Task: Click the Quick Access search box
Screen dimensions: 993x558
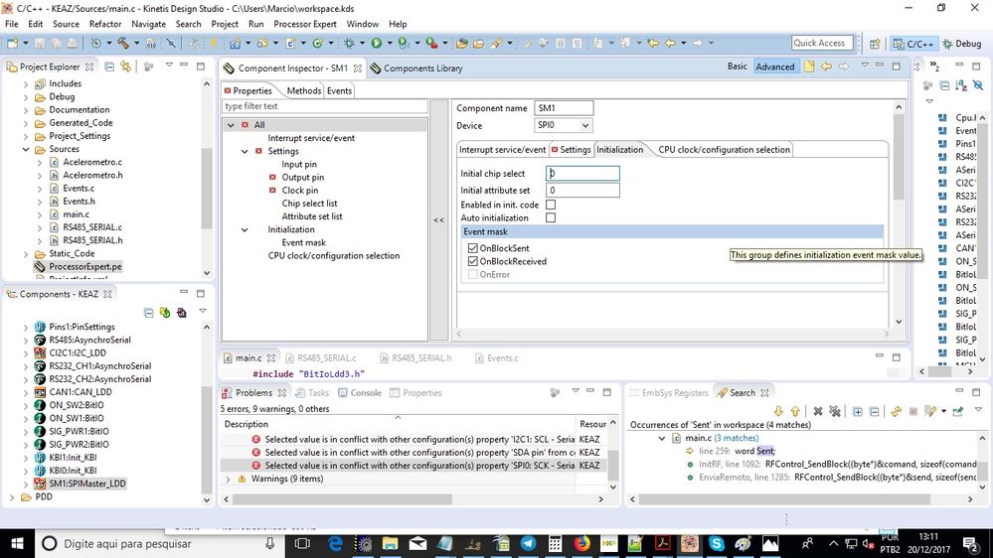Action: 822,43
